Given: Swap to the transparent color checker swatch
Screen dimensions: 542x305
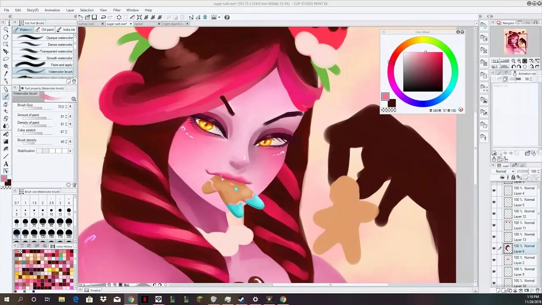Looking at the screenshot, I should [388, 110].
